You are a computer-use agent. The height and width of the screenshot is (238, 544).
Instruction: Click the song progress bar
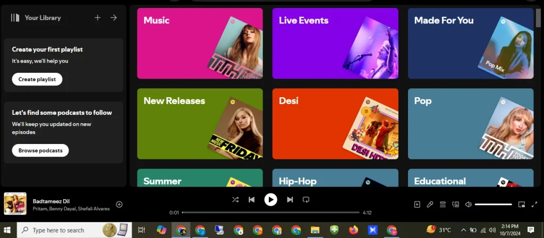tap(270, 212)
